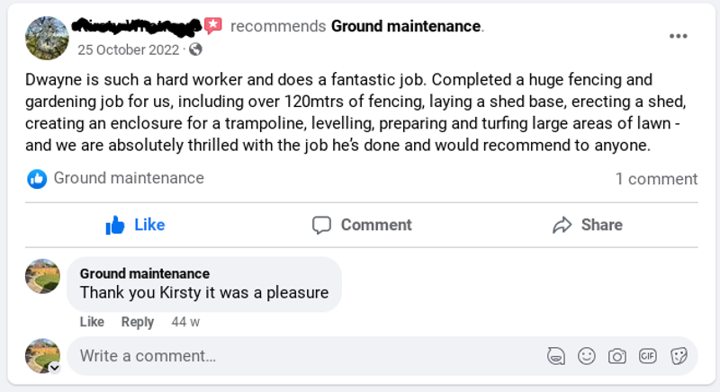Open the Ground maintenance page from the post header
This screenshot has width=720, height=392.
[406, 26]
